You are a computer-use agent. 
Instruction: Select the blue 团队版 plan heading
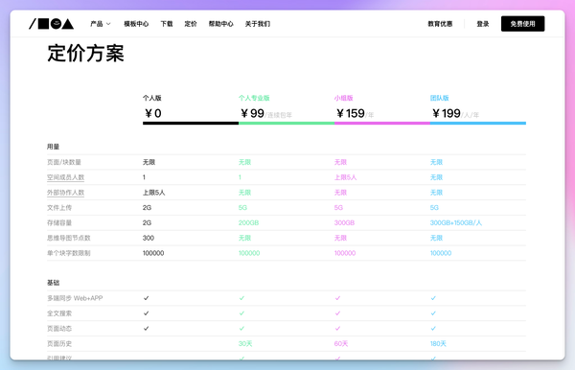pyautogui.click(x=439, y=98)
